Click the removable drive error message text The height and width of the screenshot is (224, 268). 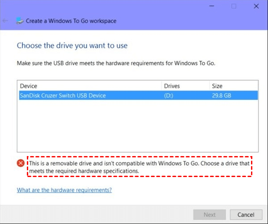tap(139, 167)
